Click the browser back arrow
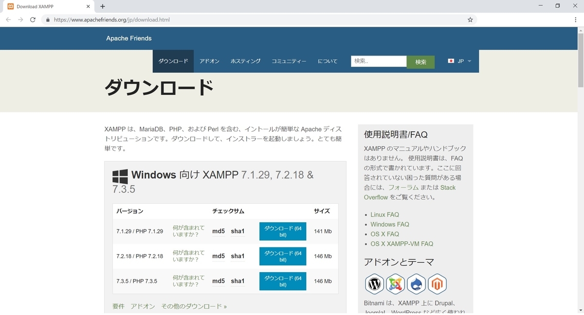Viewport: 584px width, 315px height. 8,20
